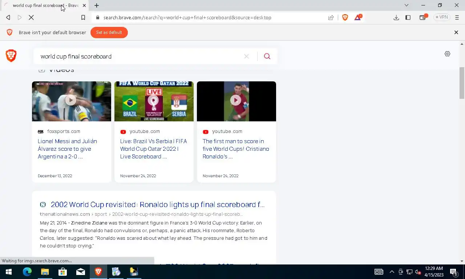This screenshot has height=279, width=465.
Task: Open the downloads icon
Action: (396, 17)
